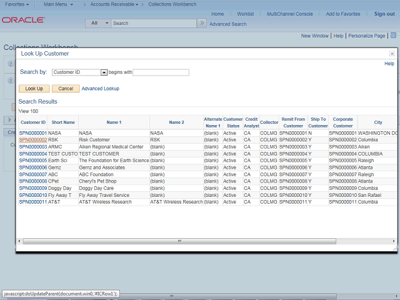Open the Help link in dialog

pyautogui.click(x=389, y=64)
